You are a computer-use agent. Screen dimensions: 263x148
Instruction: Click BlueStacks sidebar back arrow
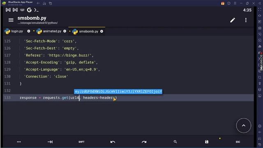[260, 132]
